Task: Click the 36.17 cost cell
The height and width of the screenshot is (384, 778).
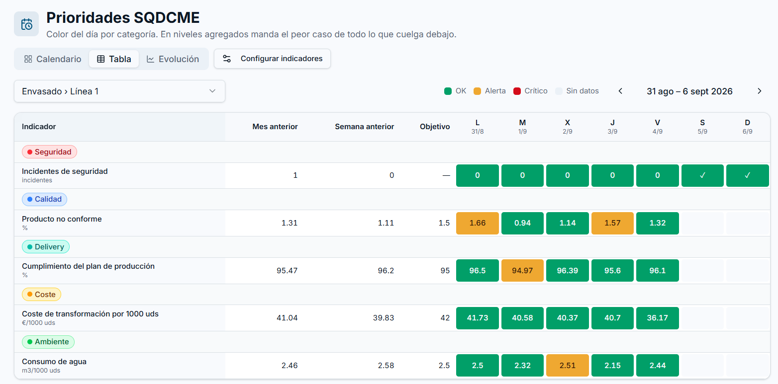Action: pyautogui.click(x=658, y=318)
